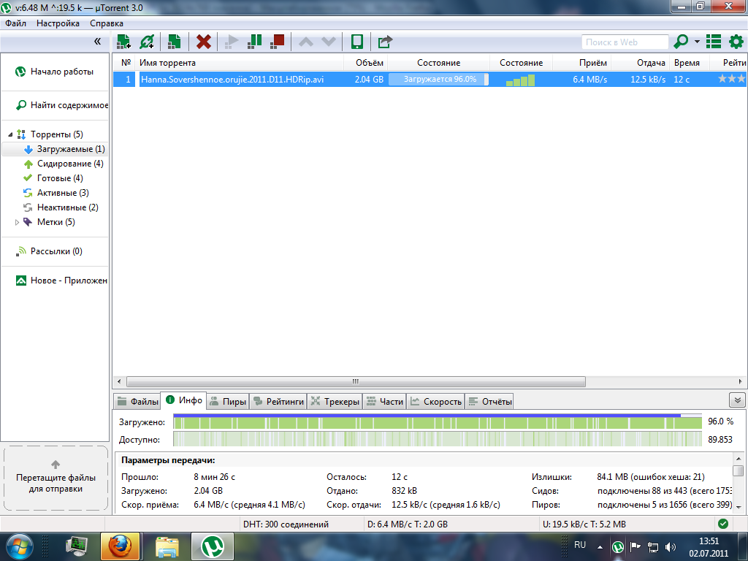
Task: Click the Share toolbar icon
Action: tap(385, 42)
